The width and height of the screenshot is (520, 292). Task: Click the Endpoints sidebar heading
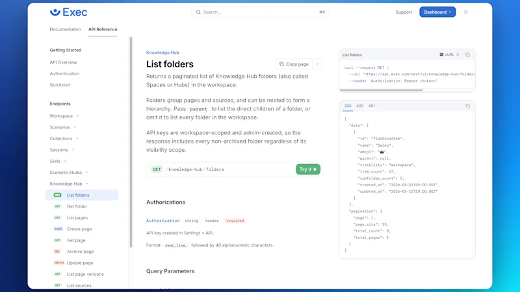point(60,104)
